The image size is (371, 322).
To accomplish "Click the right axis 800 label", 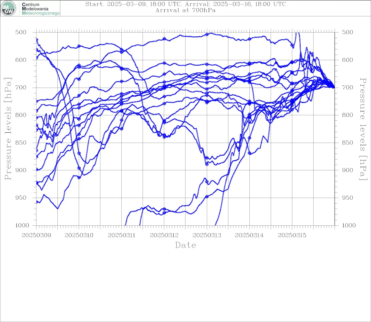I will 347,115.
